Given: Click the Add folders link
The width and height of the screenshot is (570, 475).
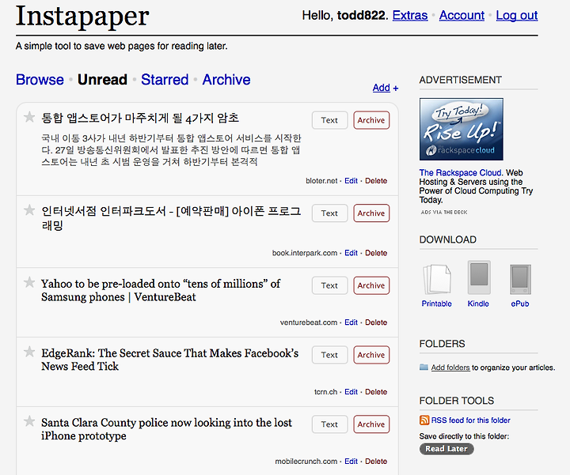Looking at the screenshot, I should pyautogui.click(x=450, y=368).
